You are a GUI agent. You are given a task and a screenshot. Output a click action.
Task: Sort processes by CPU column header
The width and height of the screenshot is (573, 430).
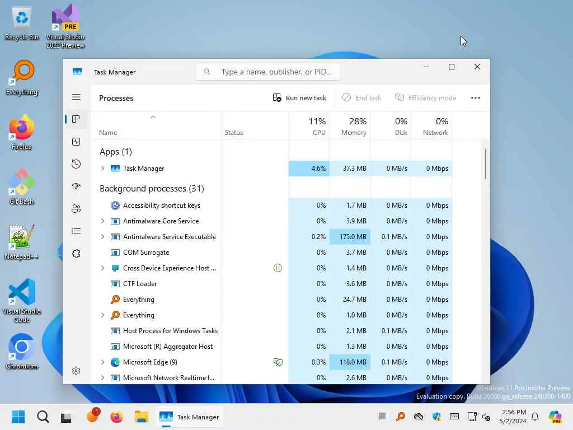(x=309, y=126)
